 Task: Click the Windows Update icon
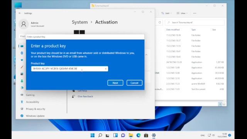tap(22, 116)
